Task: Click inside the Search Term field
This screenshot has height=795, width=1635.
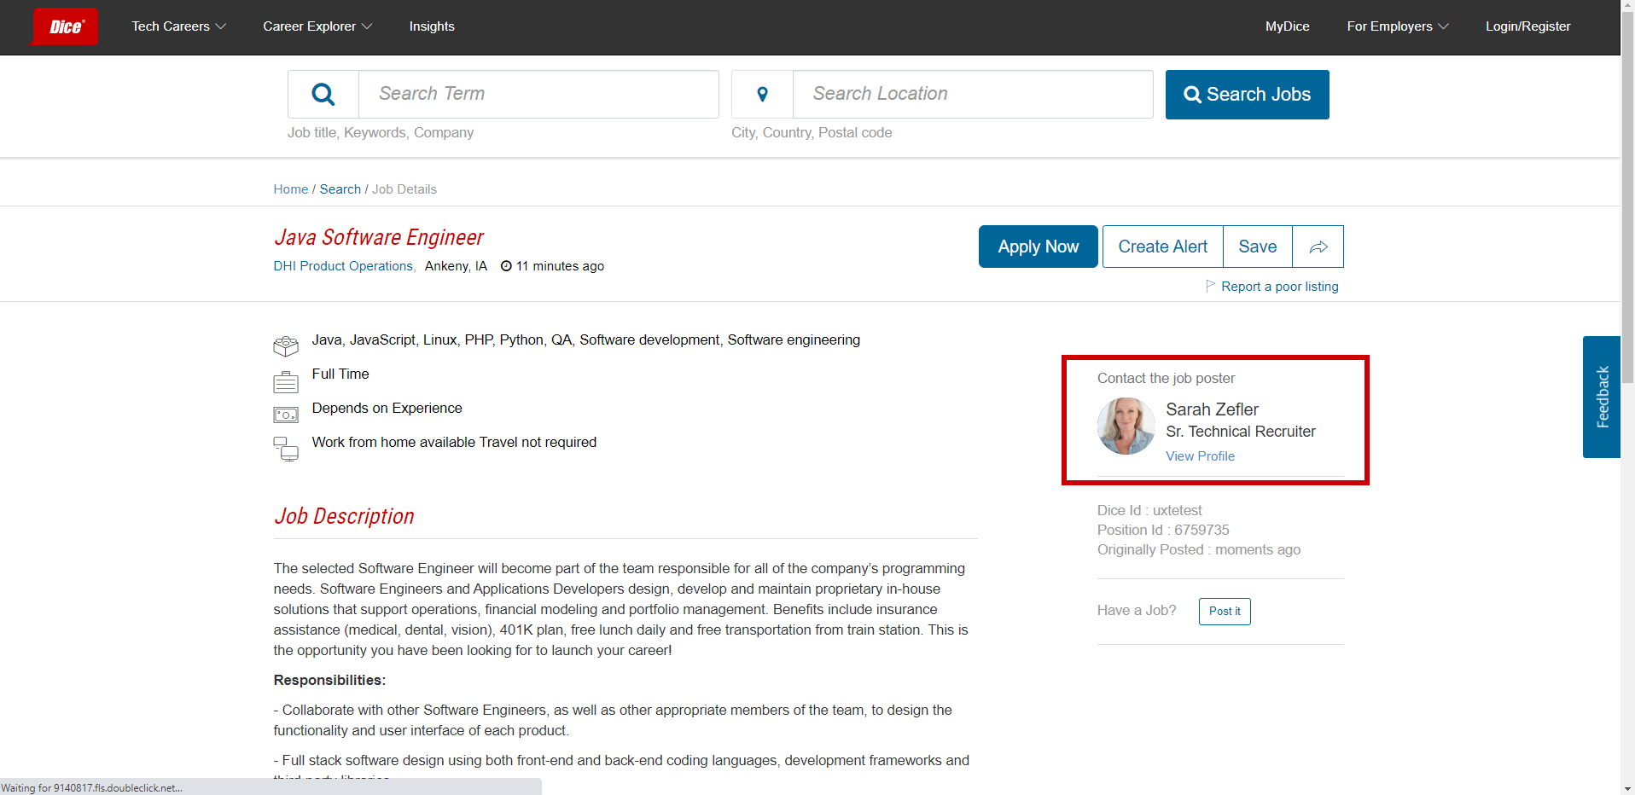Action: [538, 94]
